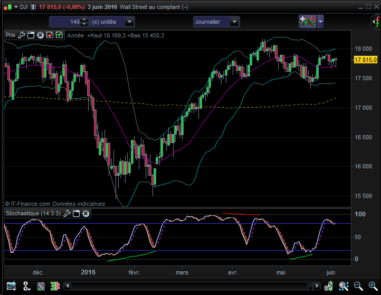Remove the Prix panel with X icon
Screen dimensions: 381x295
coord(40,35)
